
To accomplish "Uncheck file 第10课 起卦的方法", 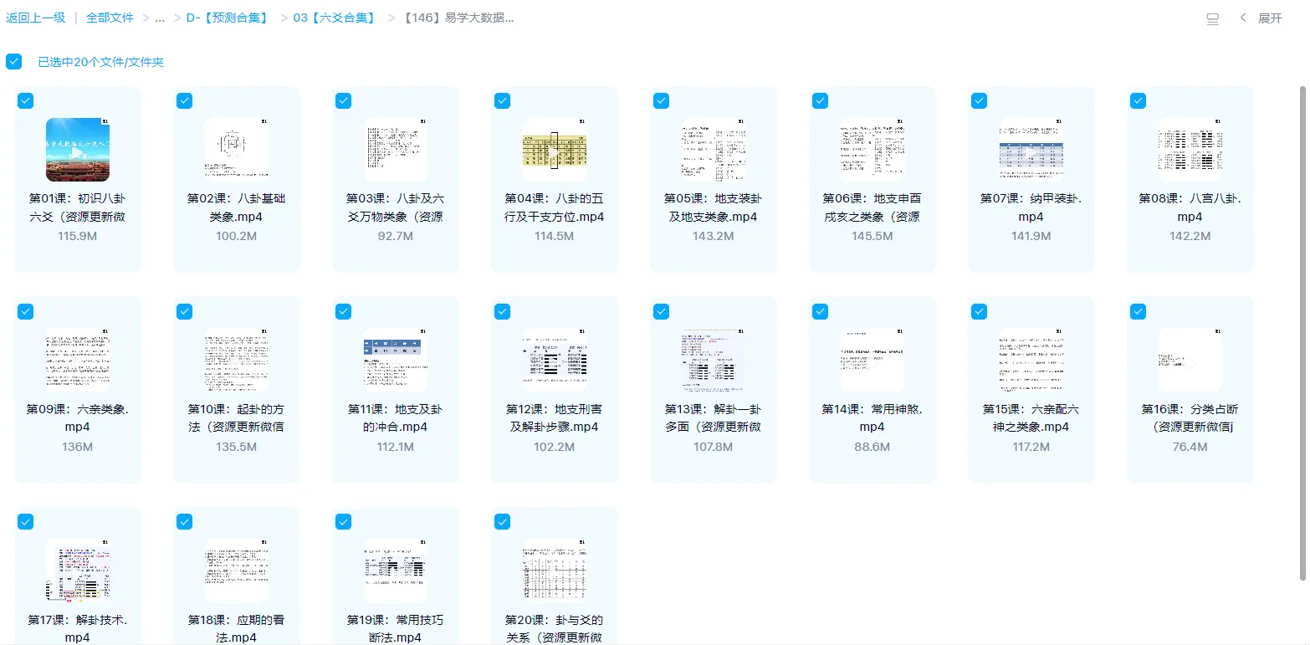I will tap(184, 311).
